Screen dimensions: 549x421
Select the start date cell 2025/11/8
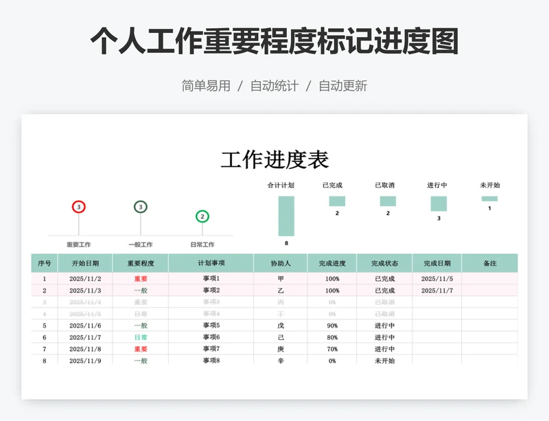click(85, 349)
